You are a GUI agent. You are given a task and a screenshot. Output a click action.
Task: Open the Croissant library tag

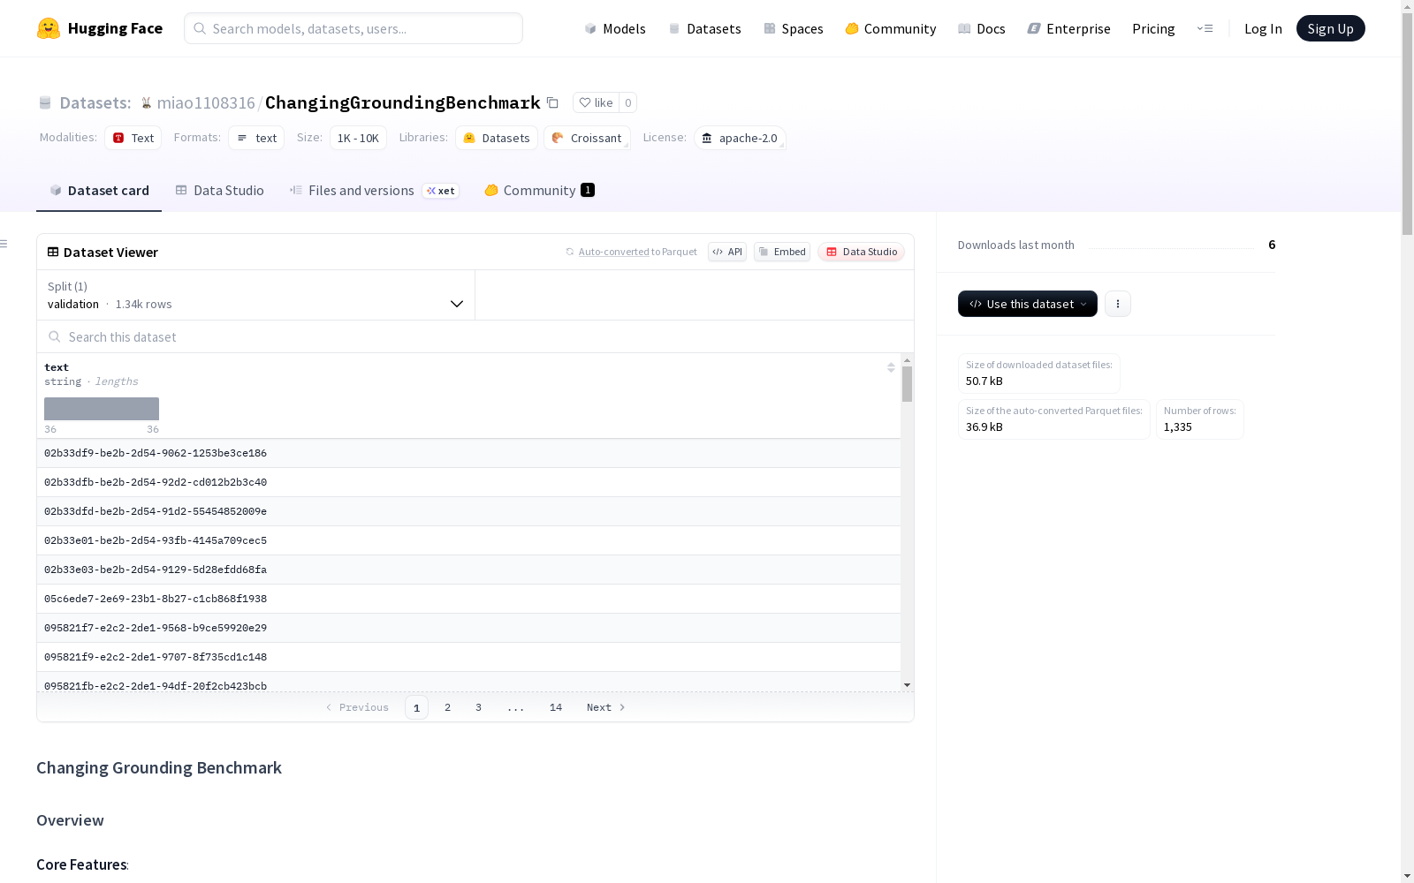[x=587, y=138]
